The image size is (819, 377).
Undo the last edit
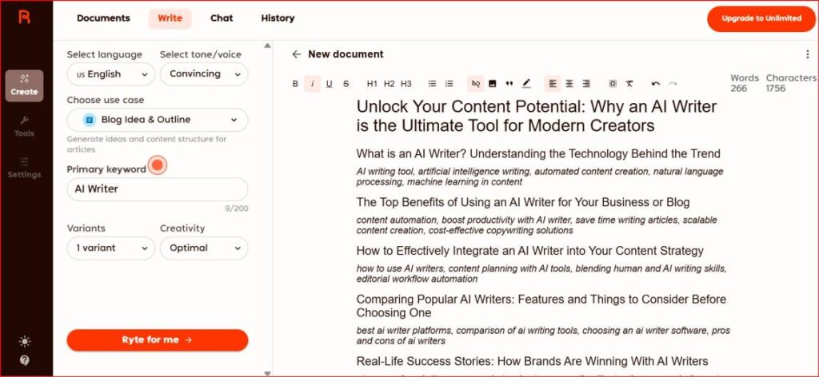coord(656,83)
